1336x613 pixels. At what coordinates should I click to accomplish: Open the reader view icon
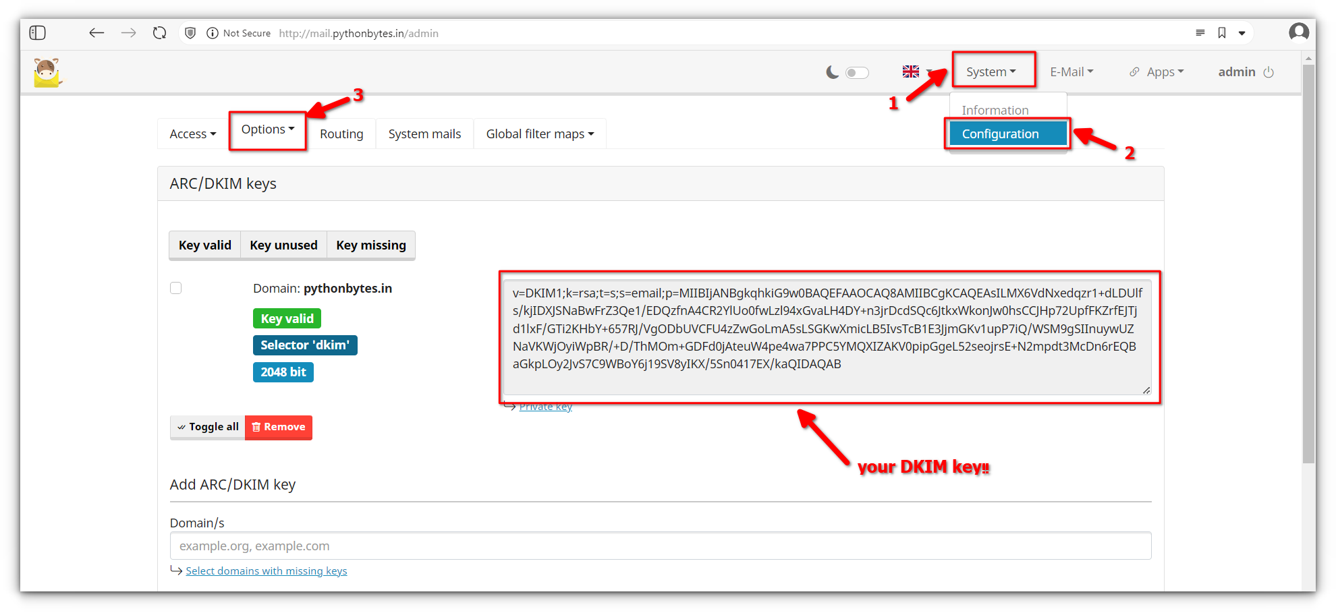coord(1200,33)
